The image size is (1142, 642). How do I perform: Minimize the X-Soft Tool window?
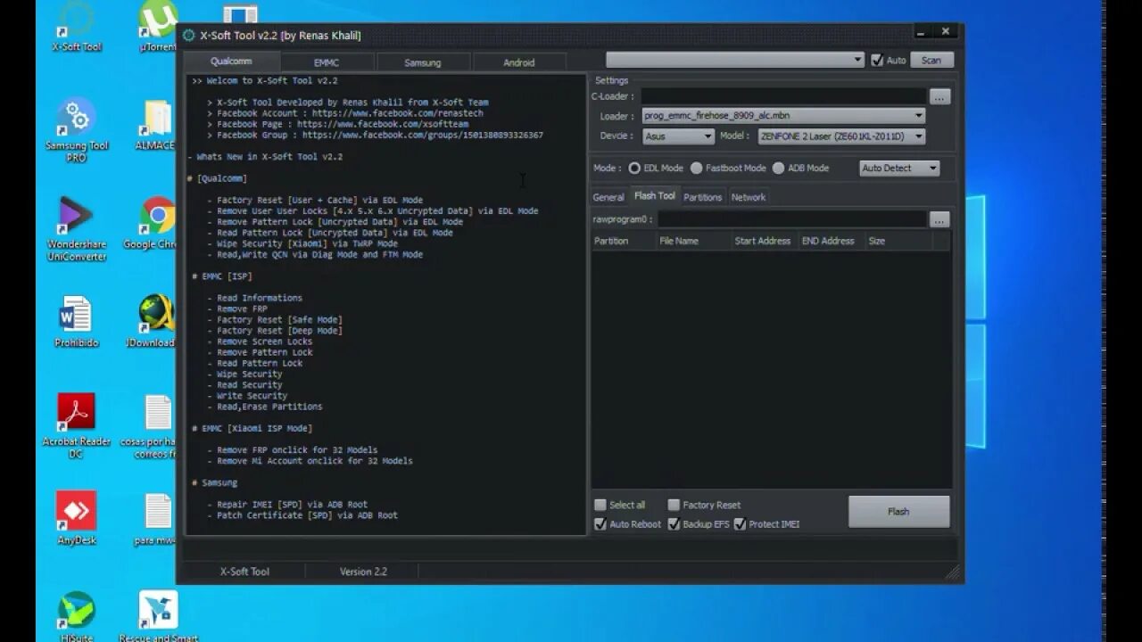(921, 32)
